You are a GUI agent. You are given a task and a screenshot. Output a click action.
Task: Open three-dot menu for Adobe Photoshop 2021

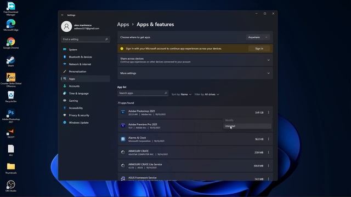pos(268,112)
